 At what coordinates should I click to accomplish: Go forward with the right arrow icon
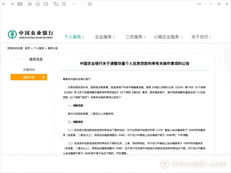(x=12, y=4)
